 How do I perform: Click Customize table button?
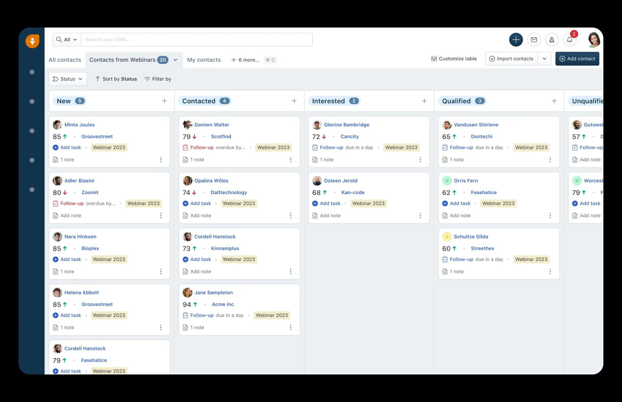(454, 59)
